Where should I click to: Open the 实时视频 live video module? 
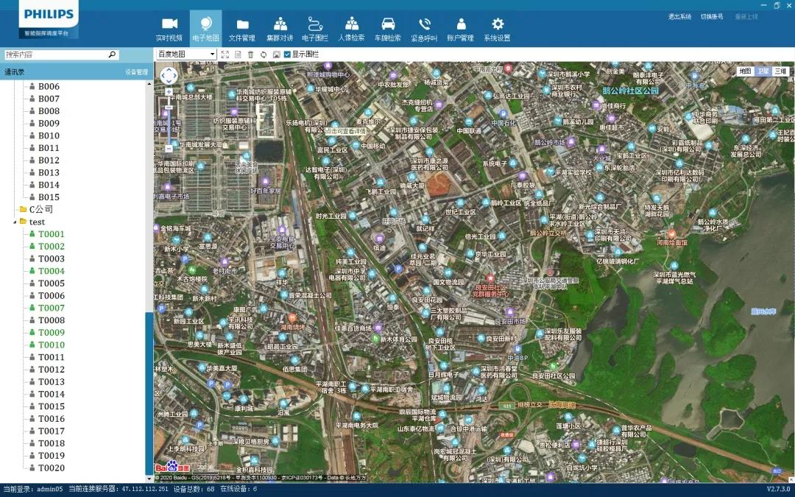point(169,29)
